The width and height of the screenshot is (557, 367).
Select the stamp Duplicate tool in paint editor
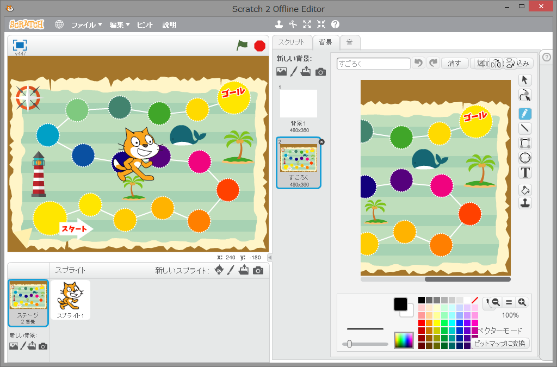point(525,203)
